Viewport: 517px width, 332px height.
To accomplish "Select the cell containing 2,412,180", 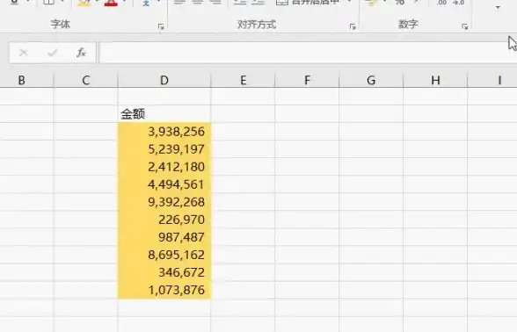I will [x=164, y=167].
